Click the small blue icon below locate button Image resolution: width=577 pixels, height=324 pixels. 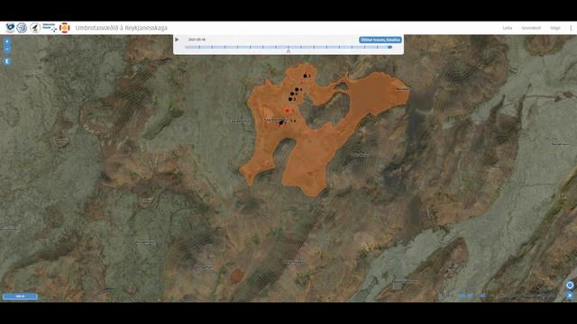570,295
